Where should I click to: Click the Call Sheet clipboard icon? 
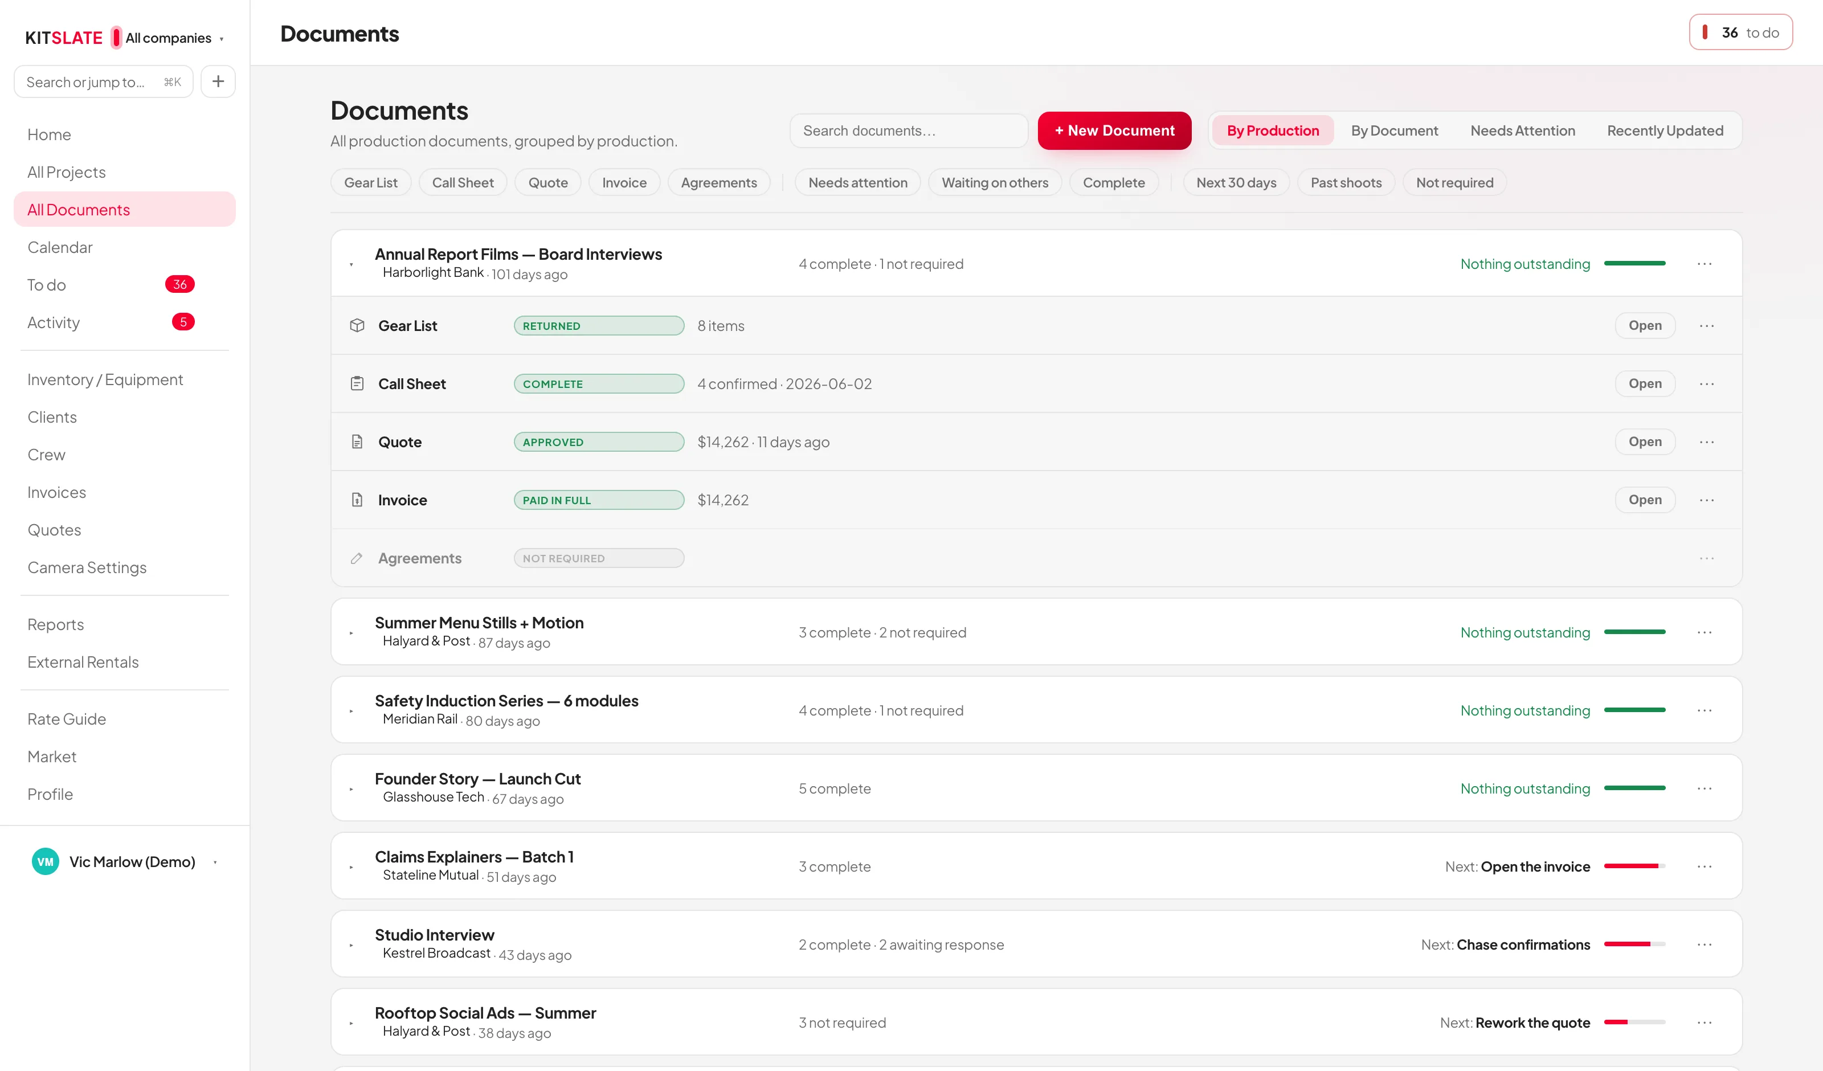357,383
